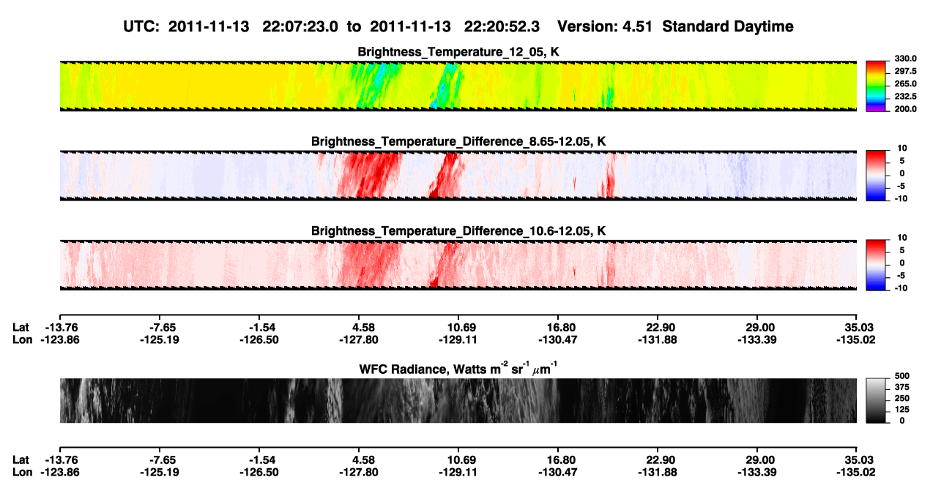952x488 pixels.
Task: Click latitude 29.00 below the WFC panel
Action: tap(757, 459)
